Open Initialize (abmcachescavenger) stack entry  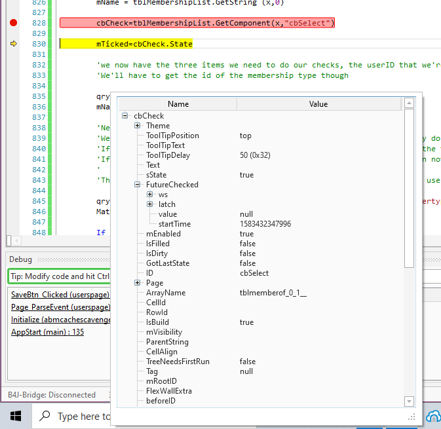61,320
